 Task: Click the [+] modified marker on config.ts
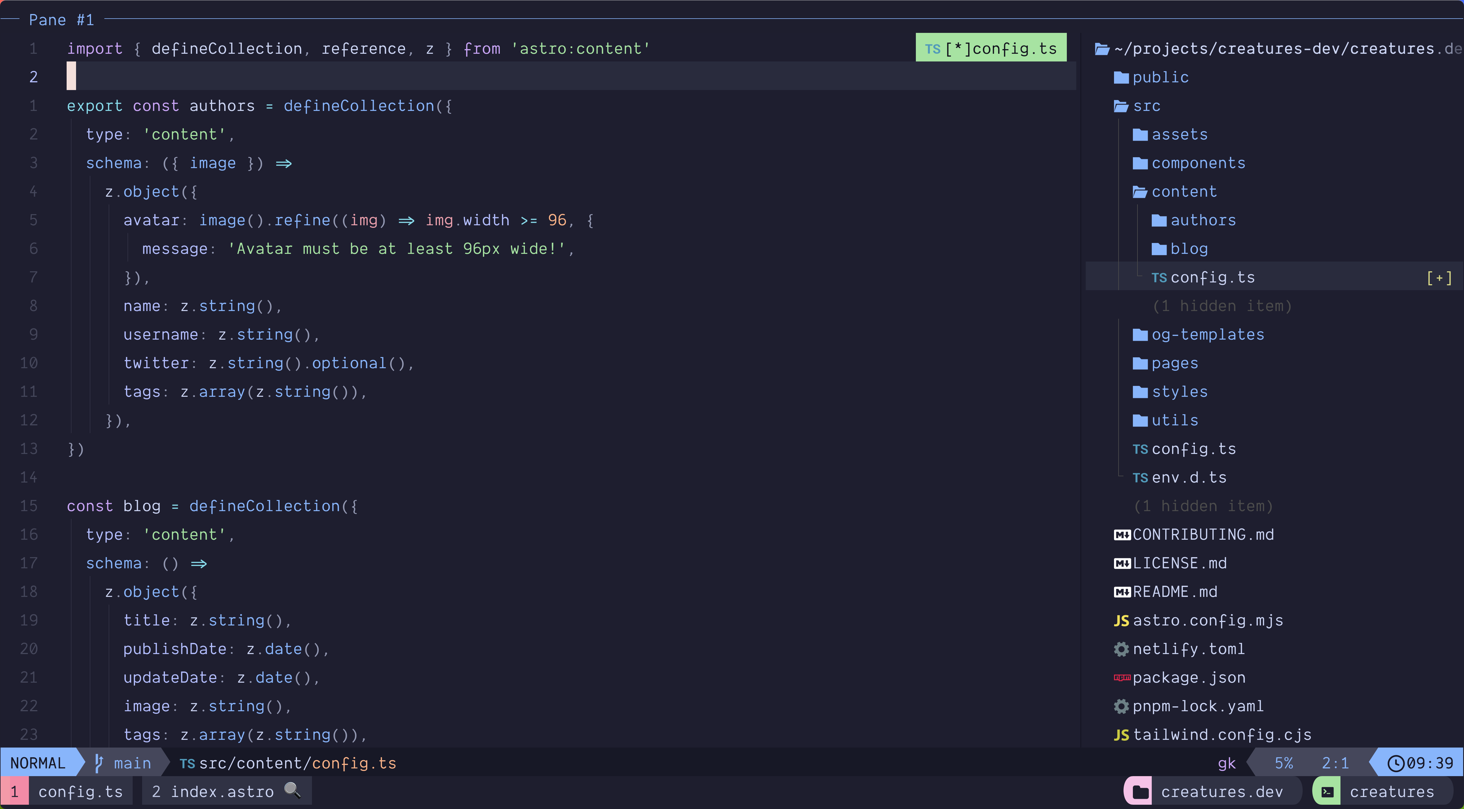pos(1440,278)
